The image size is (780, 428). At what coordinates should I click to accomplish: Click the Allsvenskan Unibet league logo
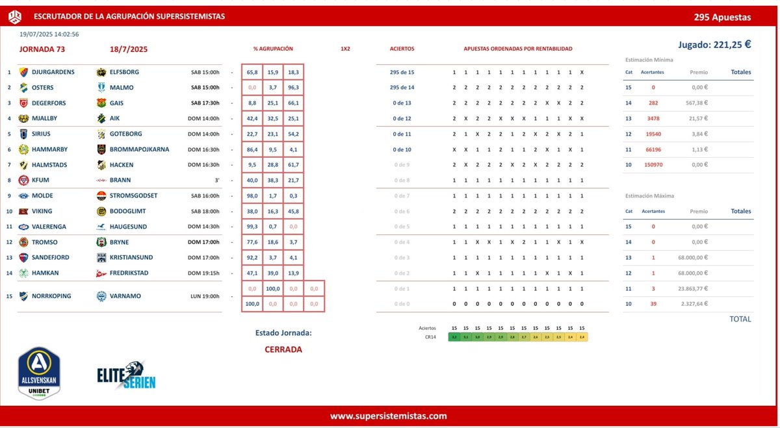point(39,373)
